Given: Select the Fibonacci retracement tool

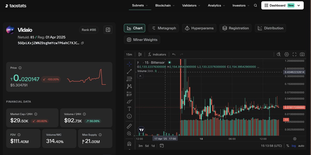Looking at the screenshot, I should coord(129,79).
